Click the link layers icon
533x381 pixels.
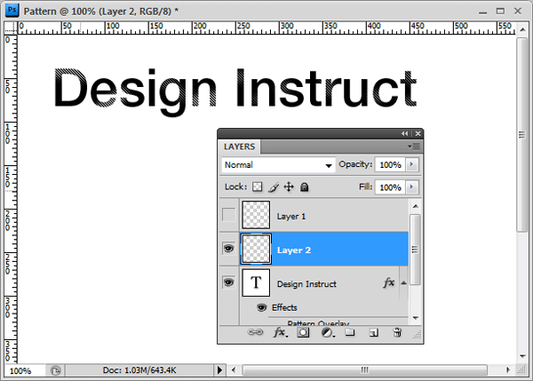(255, 332)
